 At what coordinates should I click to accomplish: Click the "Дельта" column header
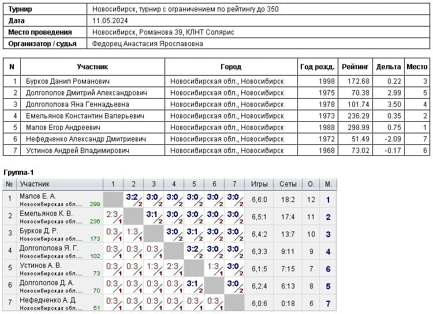coord(388,67)
